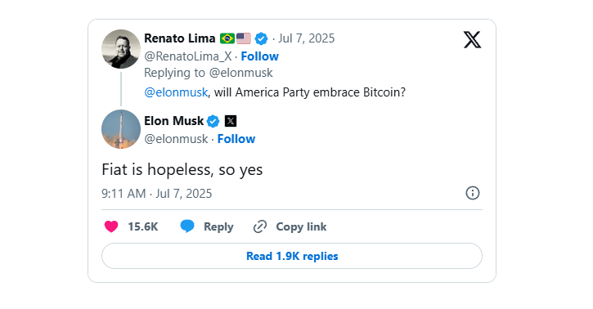This screenshot has width=593, height=309.
Task: Click the chain link copy icon
Action: [x=260, y=226]
